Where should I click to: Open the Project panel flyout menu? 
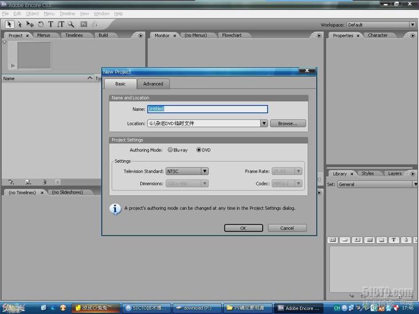pyautogui.click(x=141, y=35)
